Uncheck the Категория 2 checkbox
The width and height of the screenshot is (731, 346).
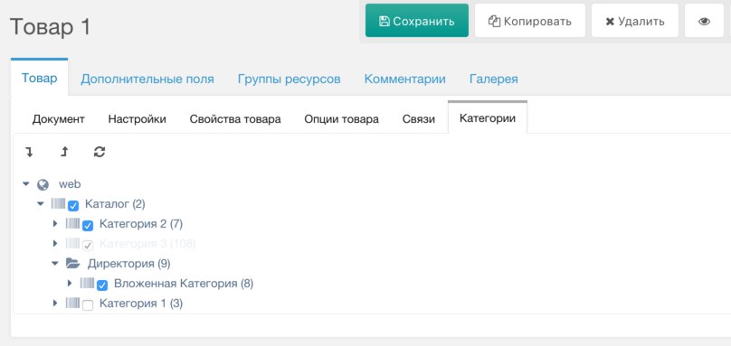click(x=88, y=226)
